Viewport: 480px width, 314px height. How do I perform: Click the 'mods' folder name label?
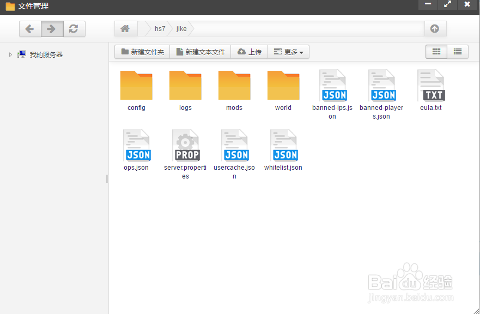[234, 108]
